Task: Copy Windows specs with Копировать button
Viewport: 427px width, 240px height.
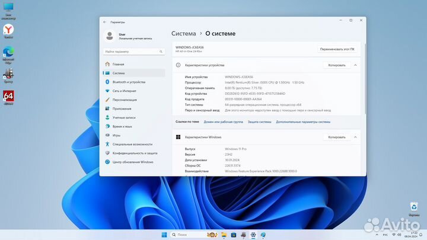Action: 337,137
